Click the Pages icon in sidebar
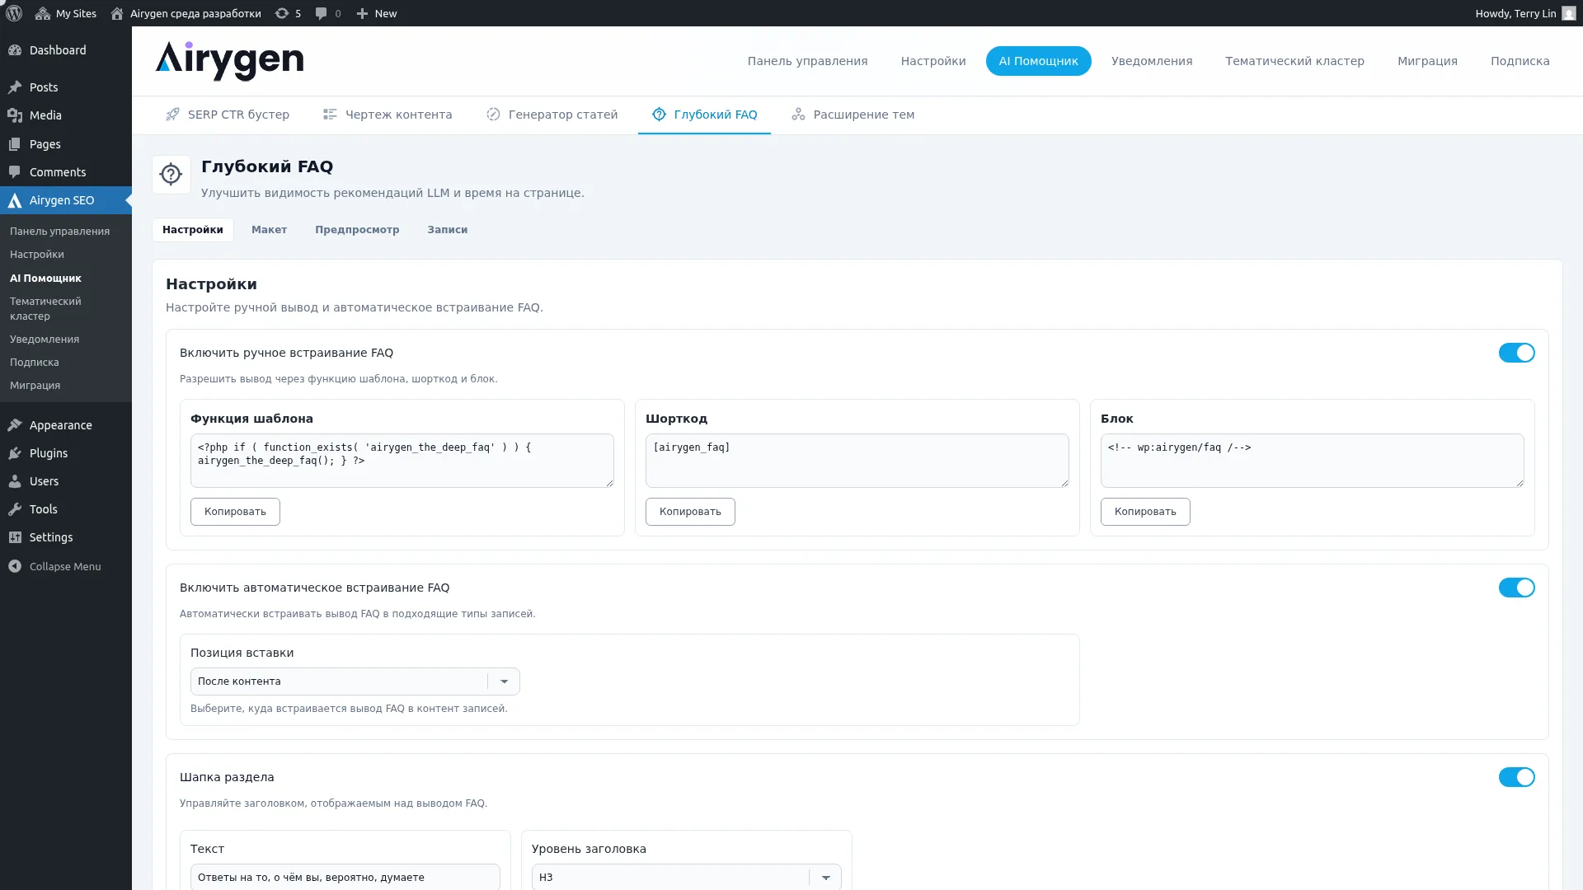The width and height of the screenshot is (1583, 890). click(x=15, y=144)
